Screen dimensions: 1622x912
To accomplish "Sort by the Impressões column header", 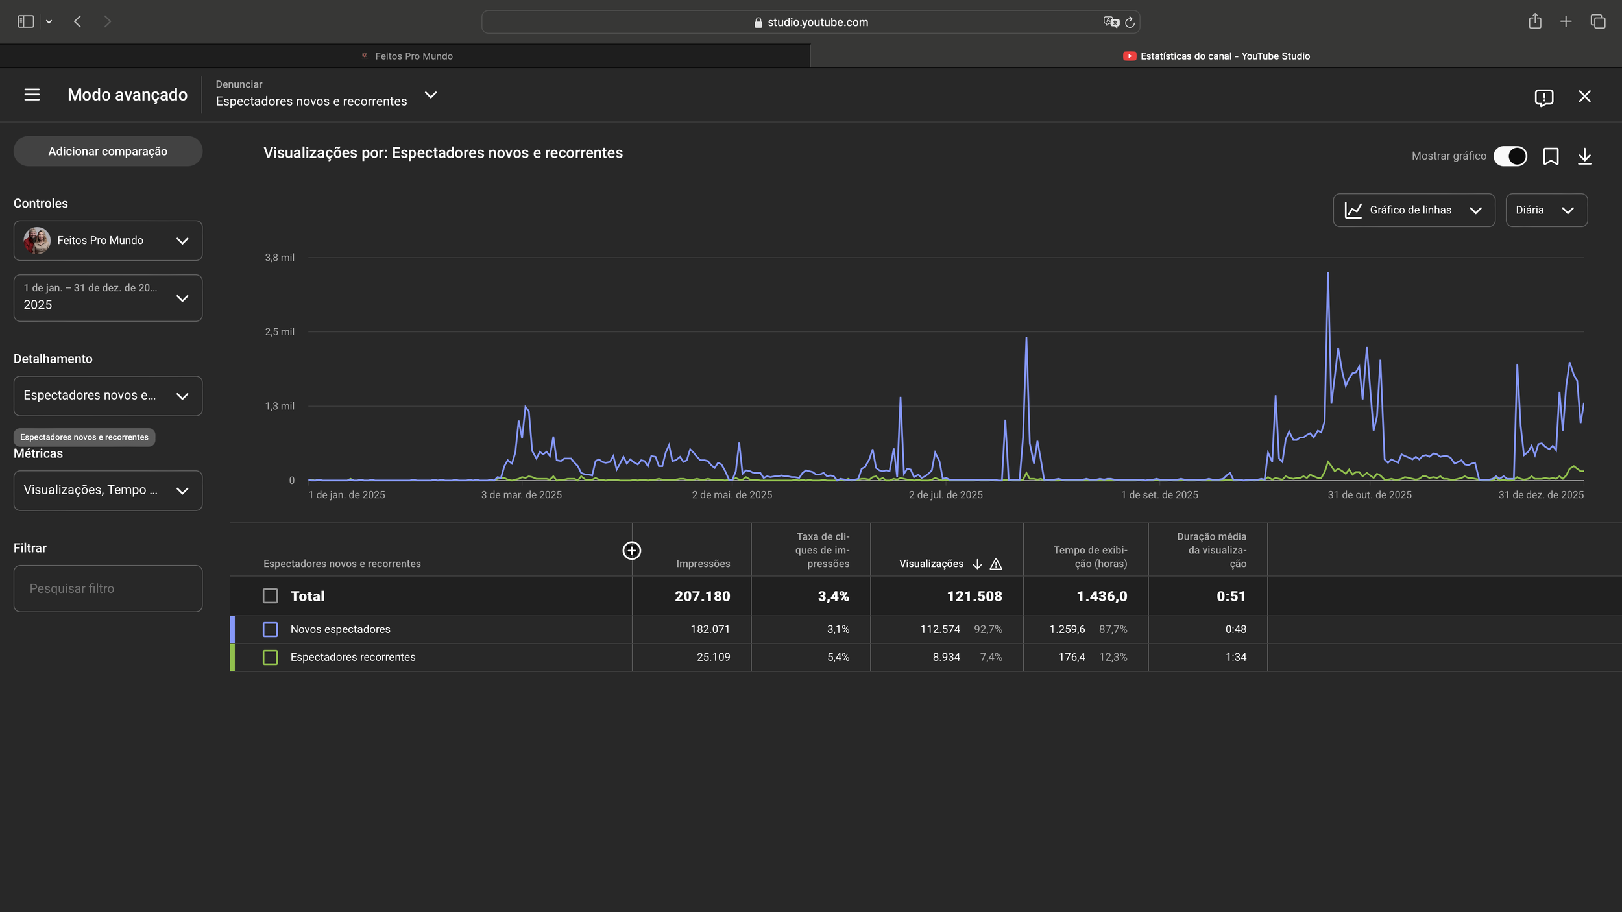I will click(x=703, y=564).
